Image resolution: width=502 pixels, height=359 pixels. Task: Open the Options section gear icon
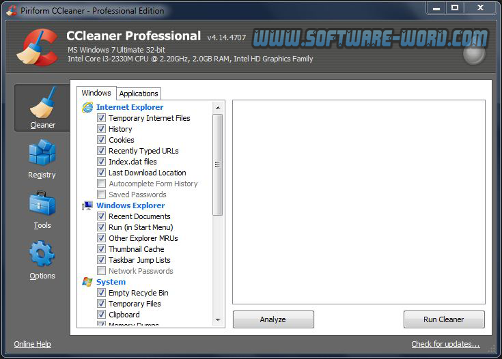(x=42, y=254)
